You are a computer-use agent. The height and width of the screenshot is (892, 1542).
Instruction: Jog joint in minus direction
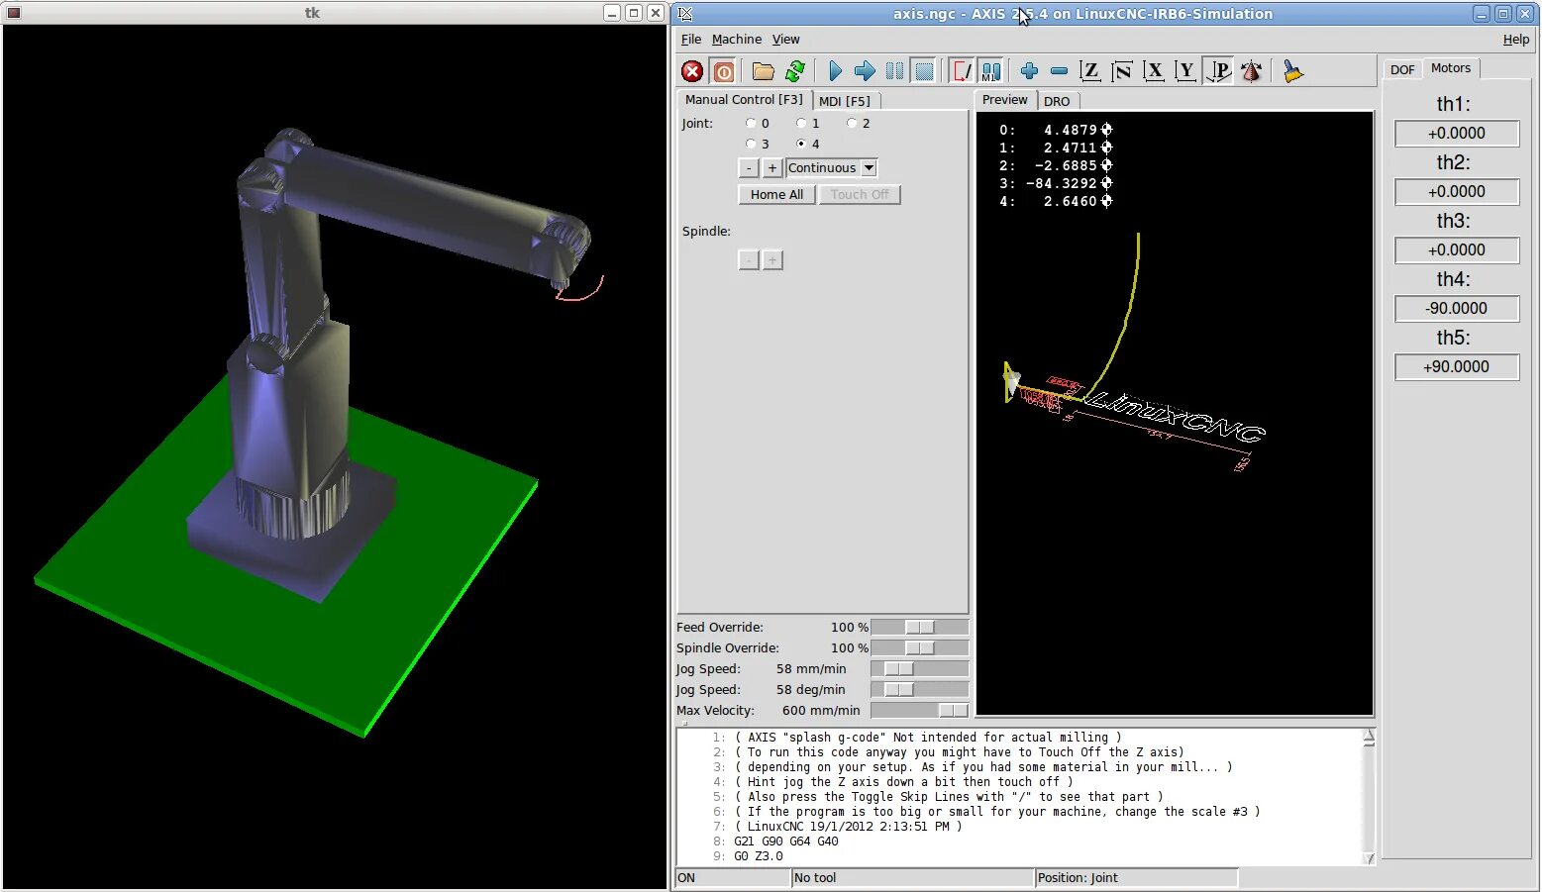coord(750,168)
